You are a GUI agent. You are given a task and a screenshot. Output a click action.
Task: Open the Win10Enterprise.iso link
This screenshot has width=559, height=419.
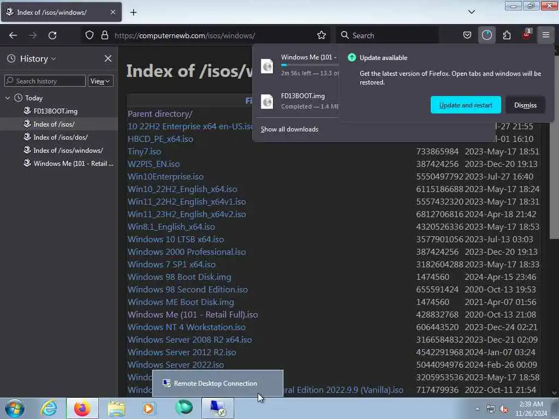point(166,176)
